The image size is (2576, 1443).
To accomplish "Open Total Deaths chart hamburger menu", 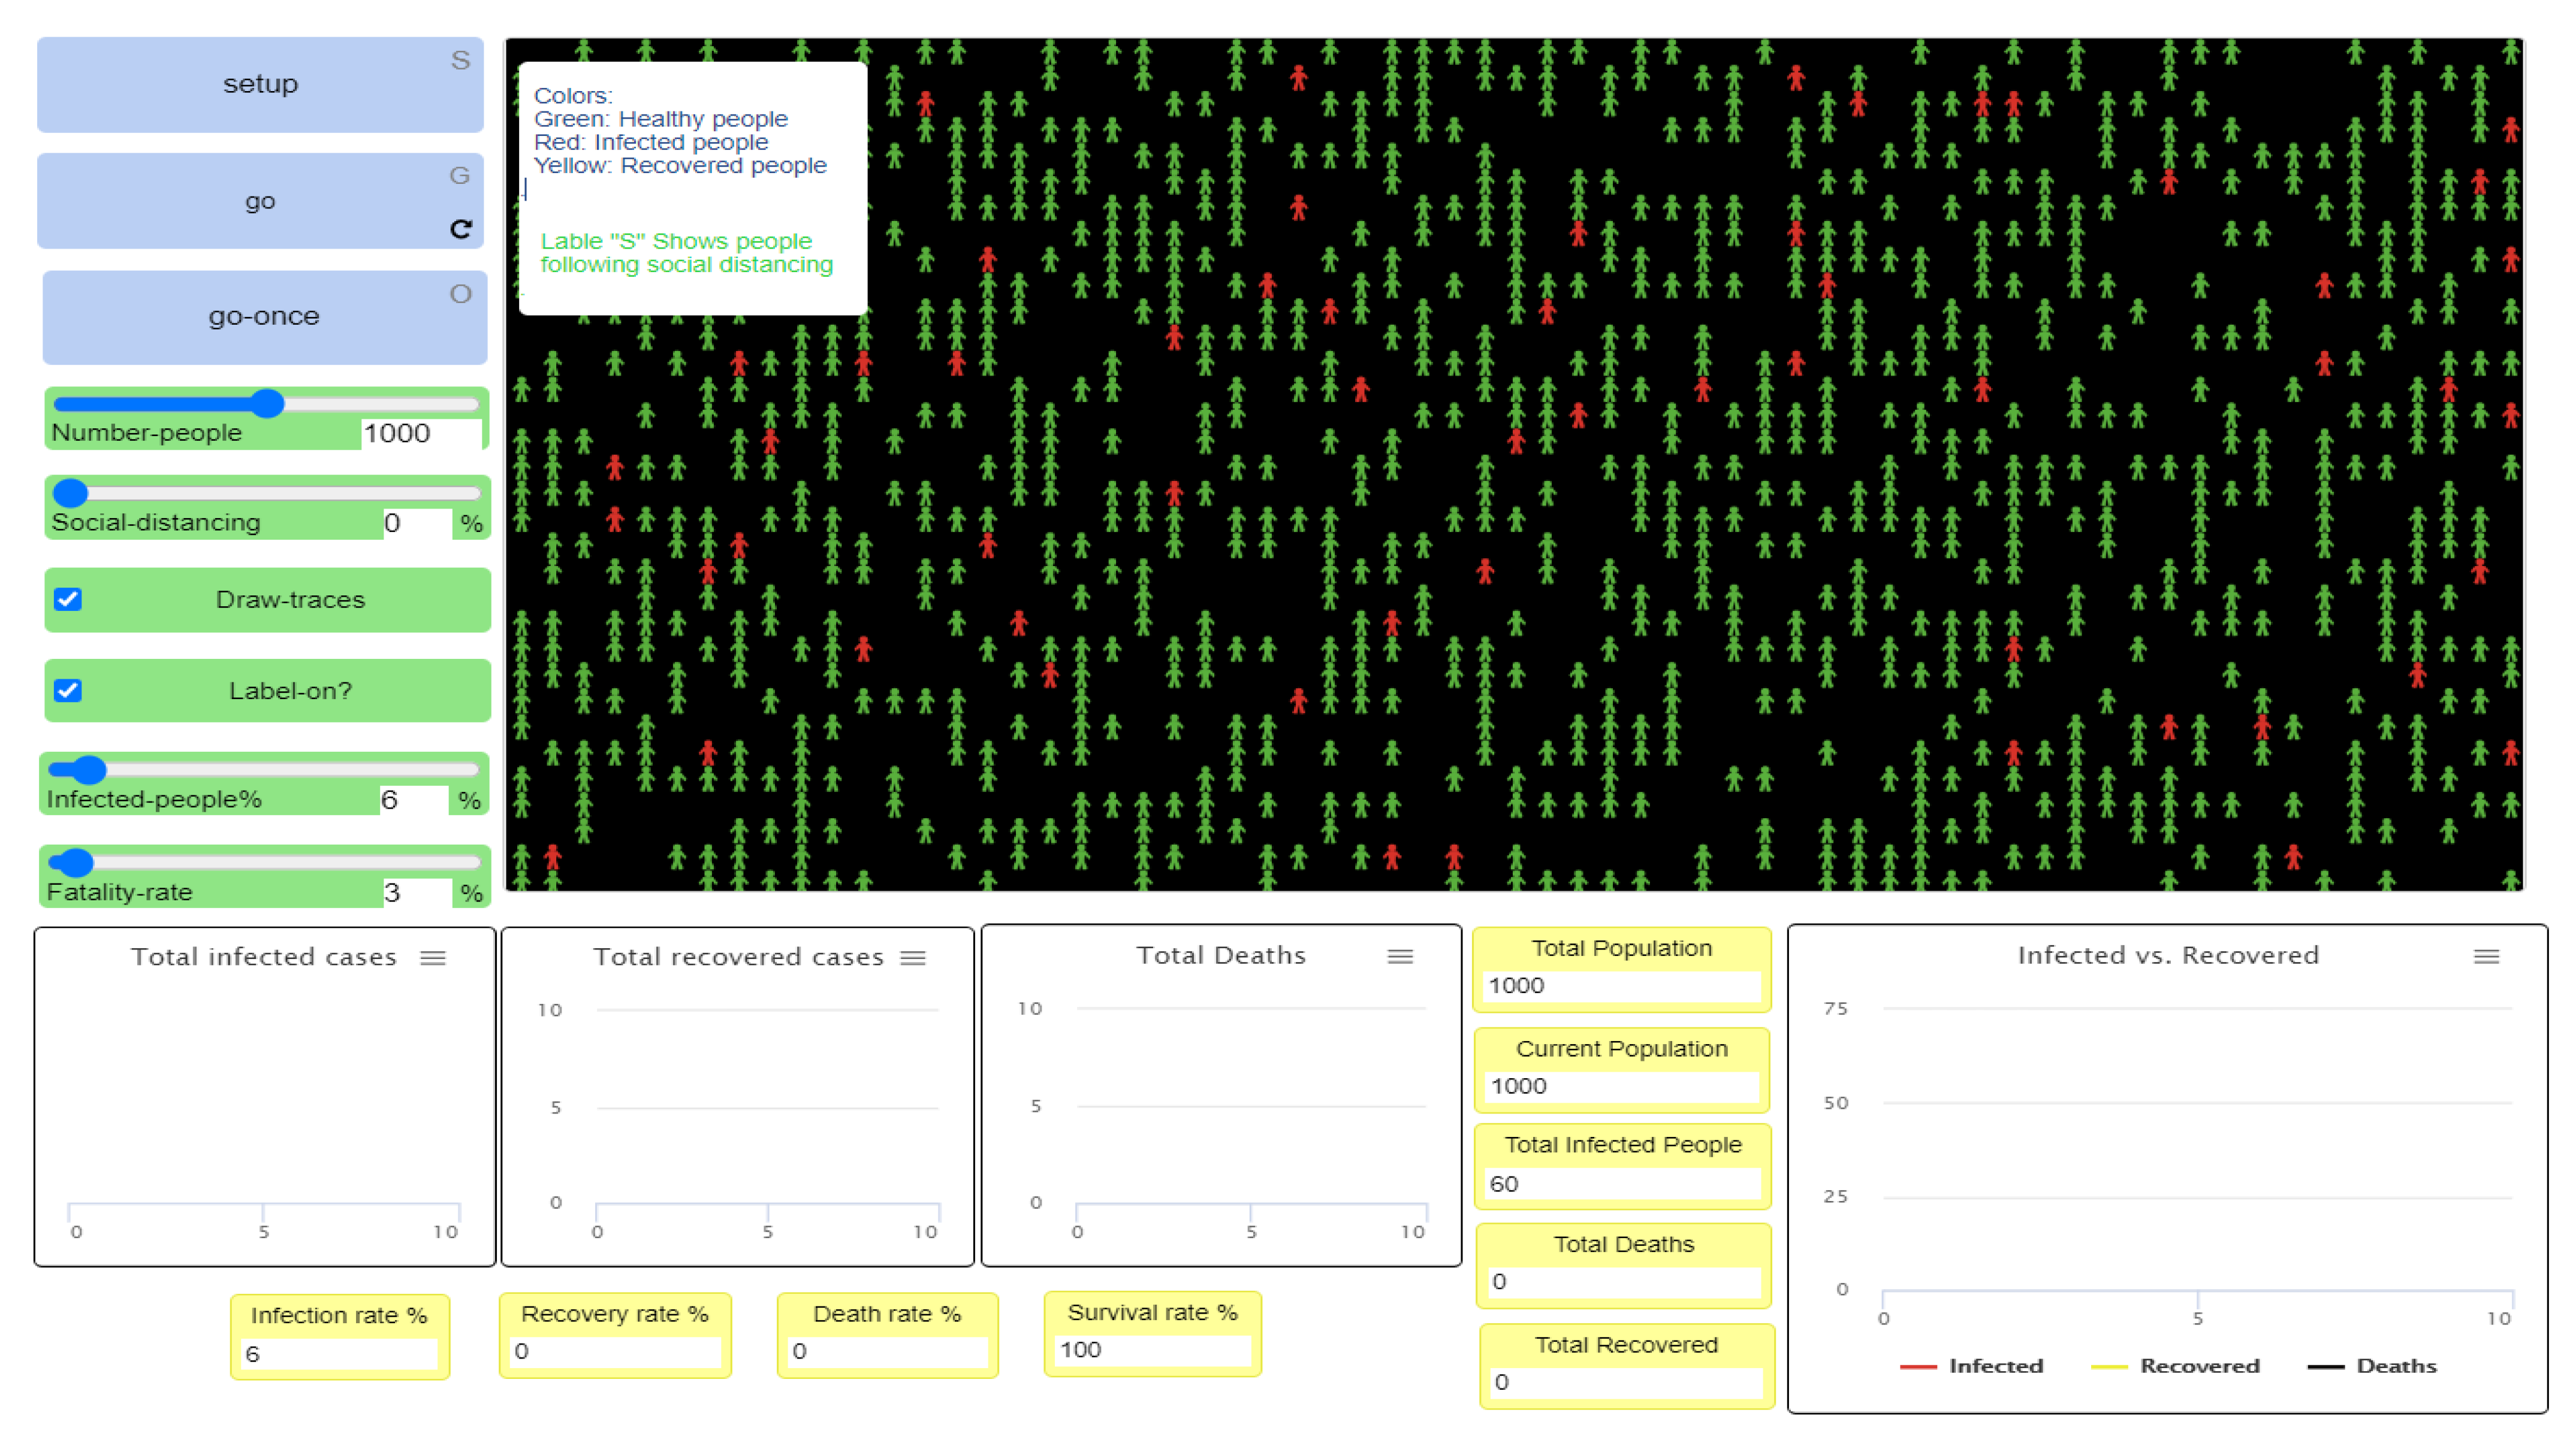I will click(x=1400, y=957).
